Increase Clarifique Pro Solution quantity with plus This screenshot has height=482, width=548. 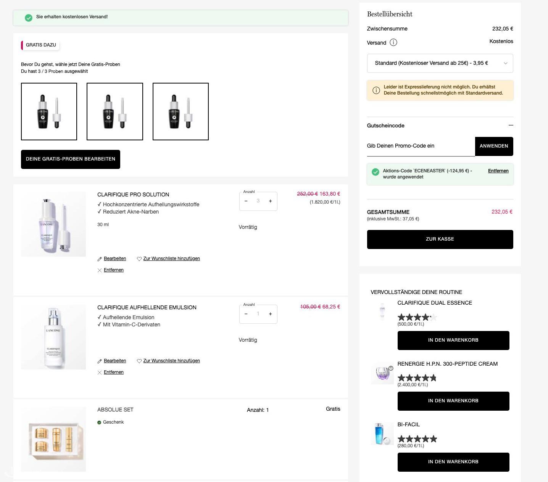[x=270, y=201]
